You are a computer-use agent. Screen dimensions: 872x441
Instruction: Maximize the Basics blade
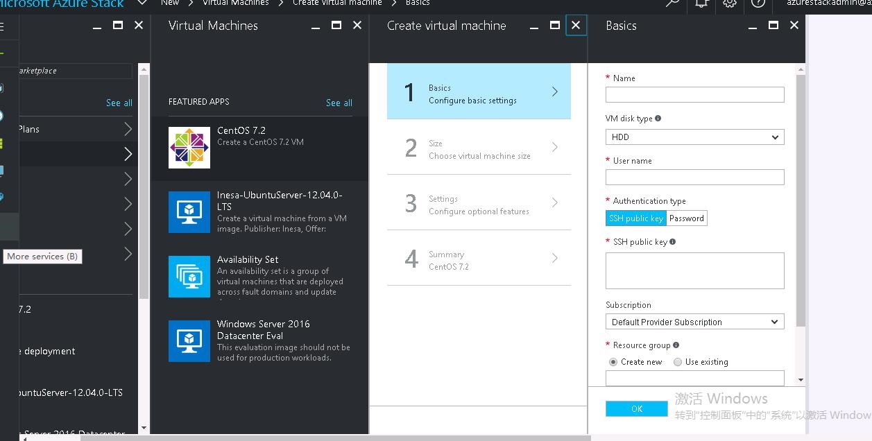(x=773, y=26)
